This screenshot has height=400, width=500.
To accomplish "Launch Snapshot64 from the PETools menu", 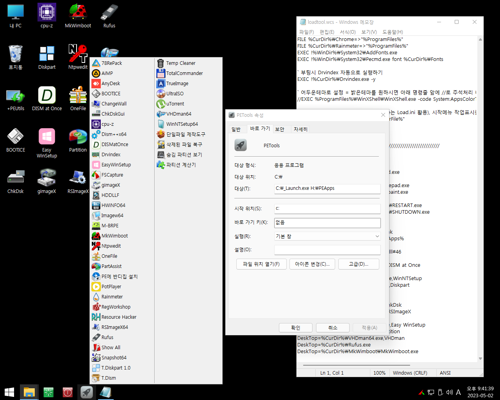I will [x=122, y=357].
